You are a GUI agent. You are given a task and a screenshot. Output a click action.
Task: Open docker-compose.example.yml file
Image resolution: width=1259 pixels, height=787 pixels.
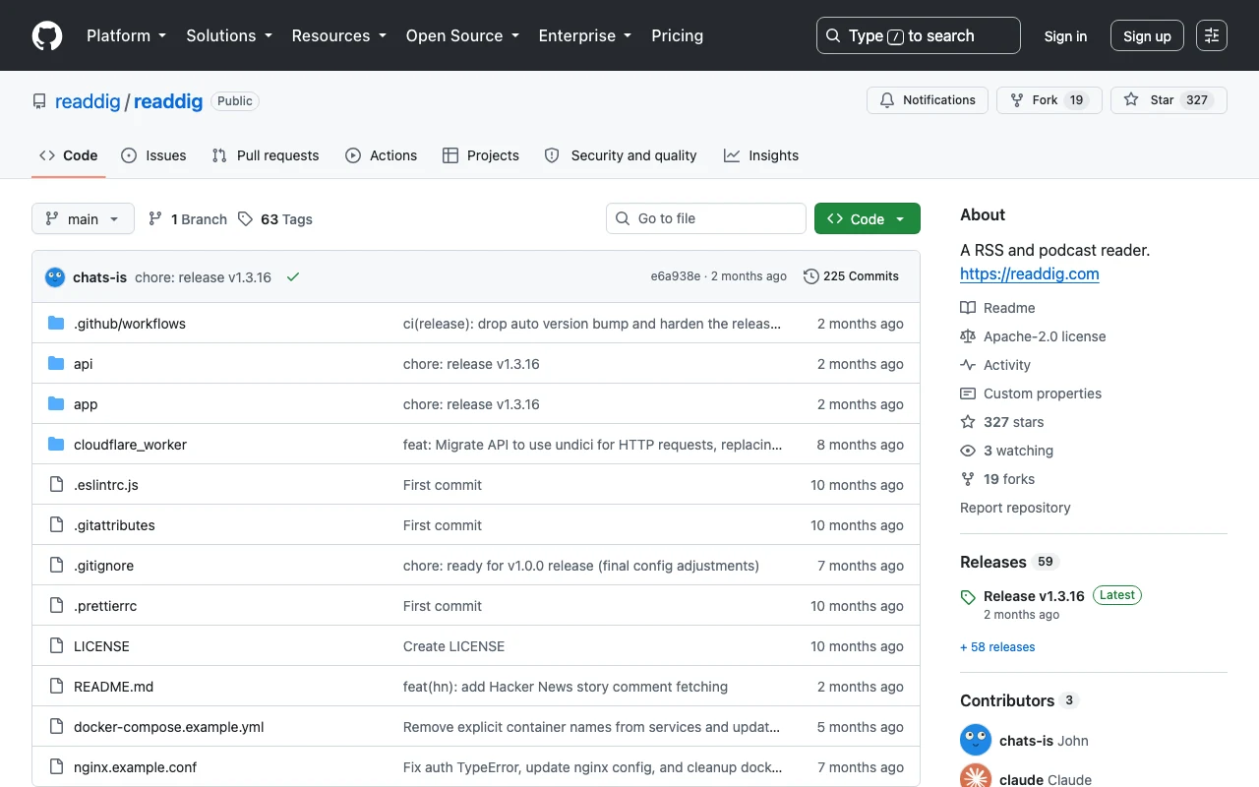(169, 727)
